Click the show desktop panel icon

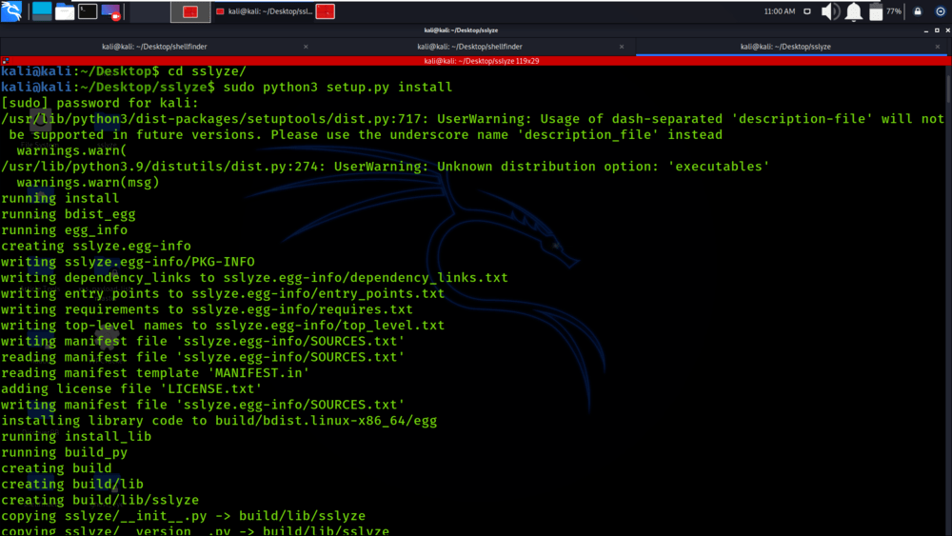42,10
